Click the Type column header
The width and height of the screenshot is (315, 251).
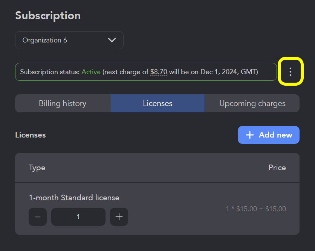(37, 168)
